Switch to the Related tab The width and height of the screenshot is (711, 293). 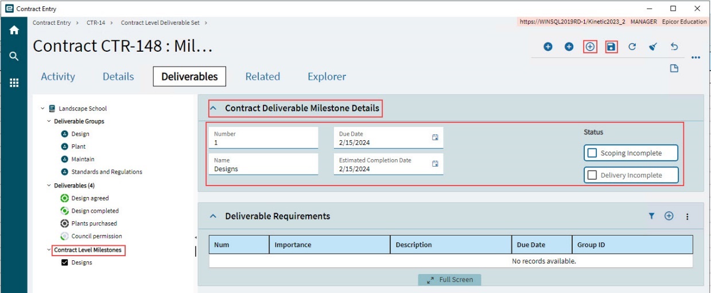(x=263, y=76)
